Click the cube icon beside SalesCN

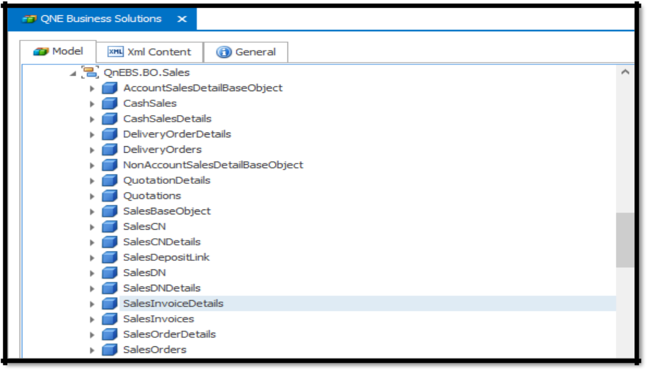point(110,226)
